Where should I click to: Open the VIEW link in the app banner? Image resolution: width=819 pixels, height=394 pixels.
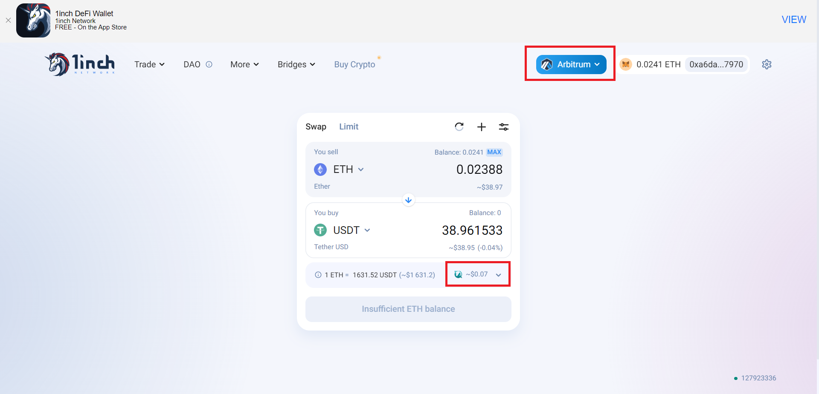click(x=794, y=20)
